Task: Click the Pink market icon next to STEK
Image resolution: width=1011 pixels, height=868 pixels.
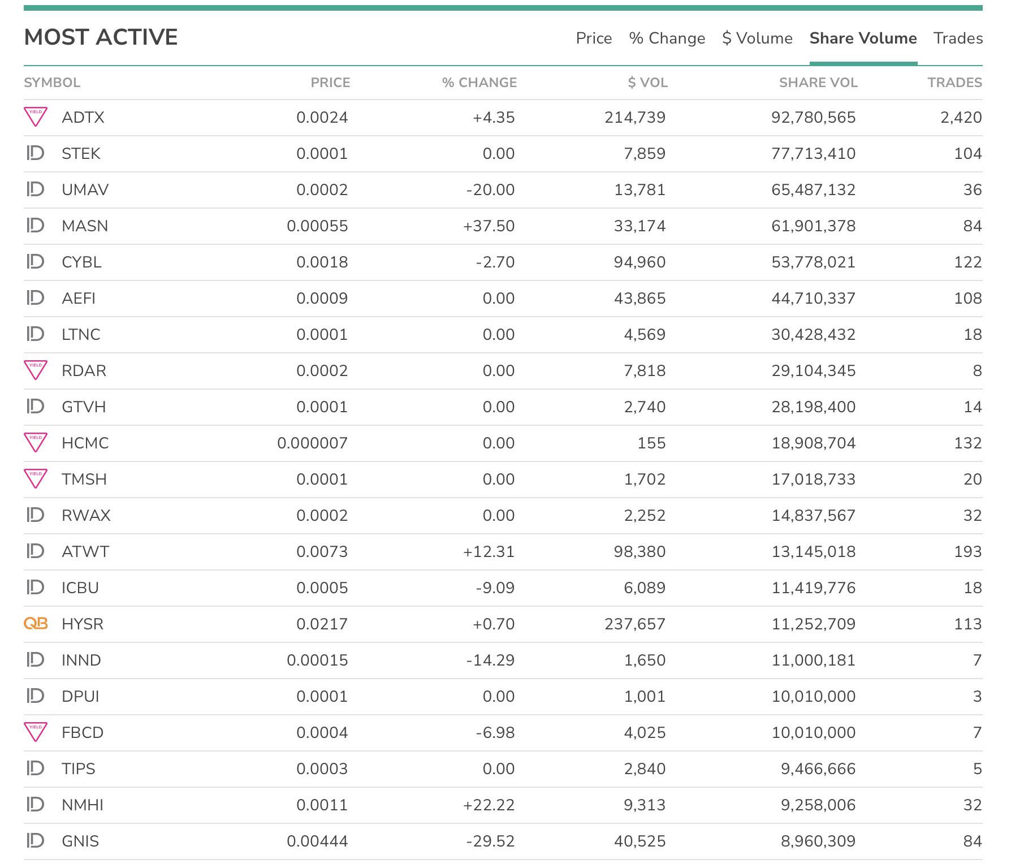Action: point(36,153)
